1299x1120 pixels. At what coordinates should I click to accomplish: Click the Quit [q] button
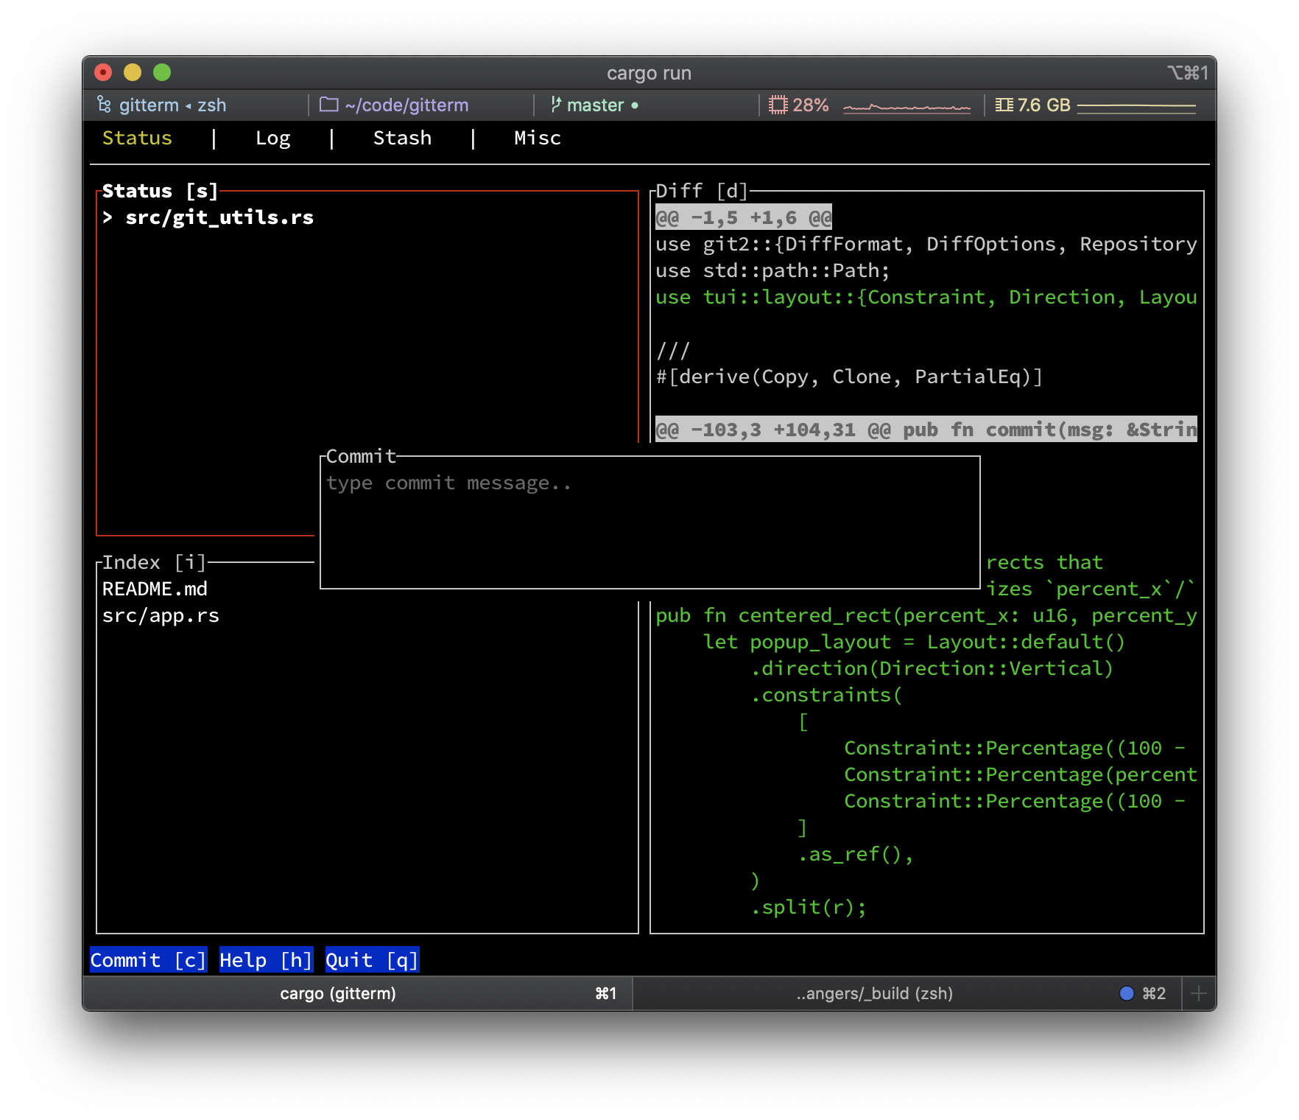(x=372, y=959)
